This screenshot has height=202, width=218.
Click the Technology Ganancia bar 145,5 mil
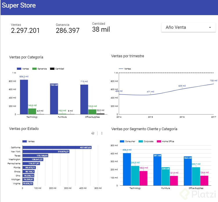point(32,111)
